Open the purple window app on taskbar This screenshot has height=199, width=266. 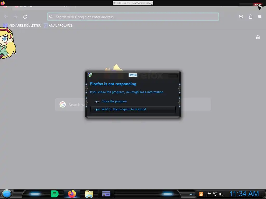click(106, 194)
